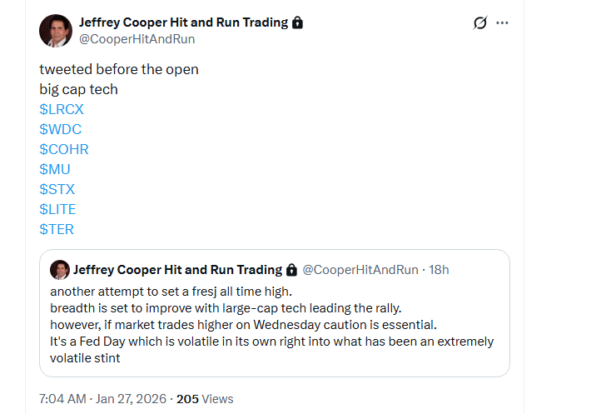This screenshot has height=414, width=611.
Task: Click the 7:04 AM Jan 27, 2026 timestamp
Action: (102, 399)
